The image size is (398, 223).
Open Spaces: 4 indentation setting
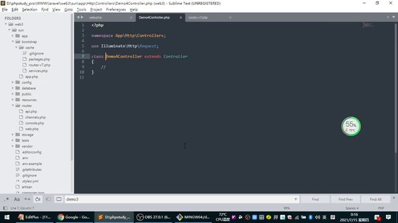click(352, 208)
